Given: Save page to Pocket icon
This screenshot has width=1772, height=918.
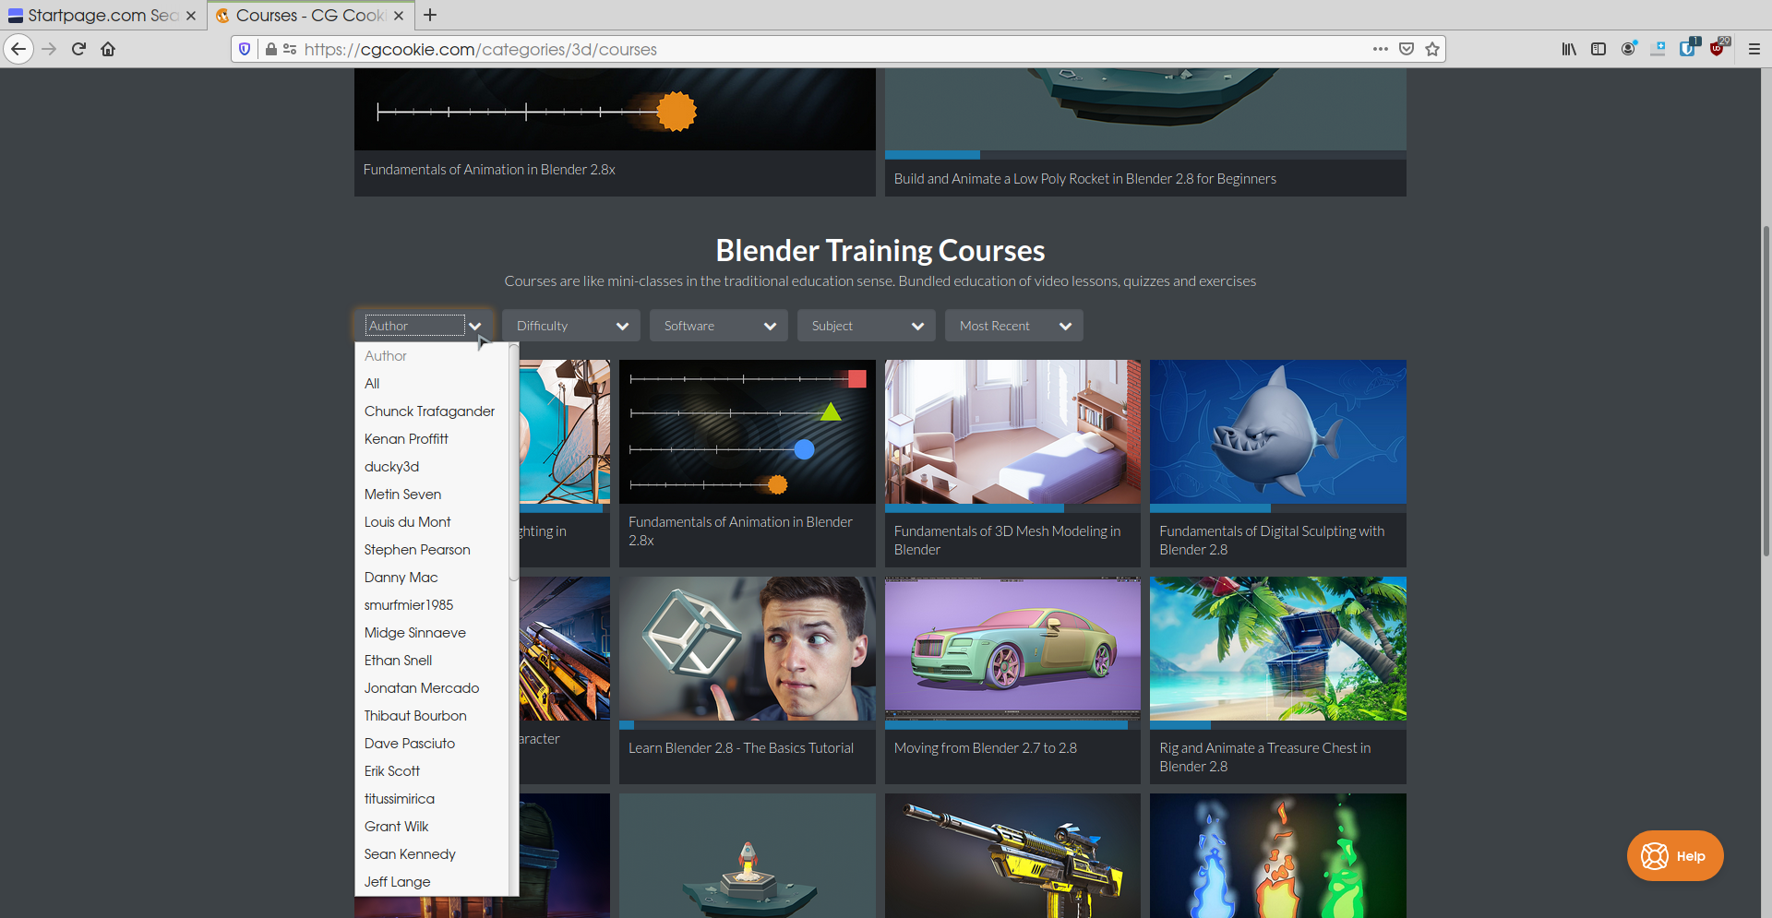Looking at the screenshot, I should coord(1406,49).
